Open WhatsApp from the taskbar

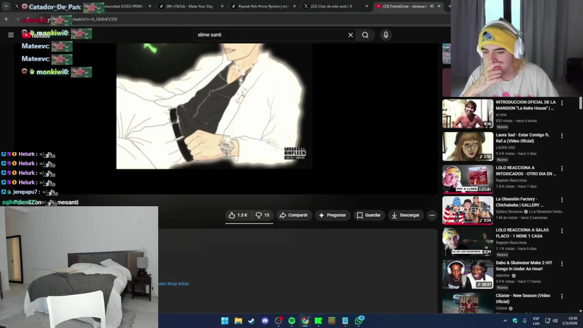click(359, 321)
